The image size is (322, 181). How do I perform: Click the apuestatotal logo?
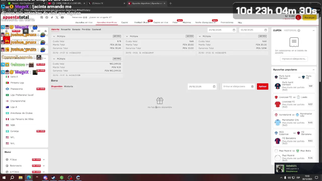[x=16, y=17]
